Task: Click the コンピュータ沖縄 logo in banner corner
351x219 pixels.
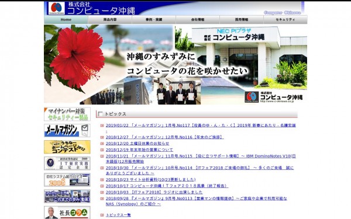Action: point(274,97)
